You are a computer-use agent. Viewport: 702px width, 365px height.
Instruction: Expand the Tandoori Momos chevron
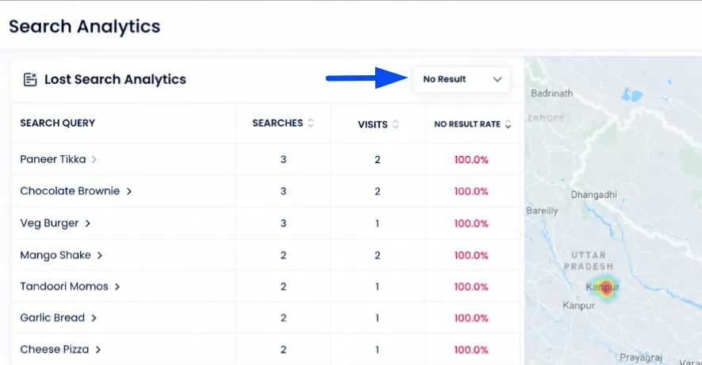(x=117, y=287)
